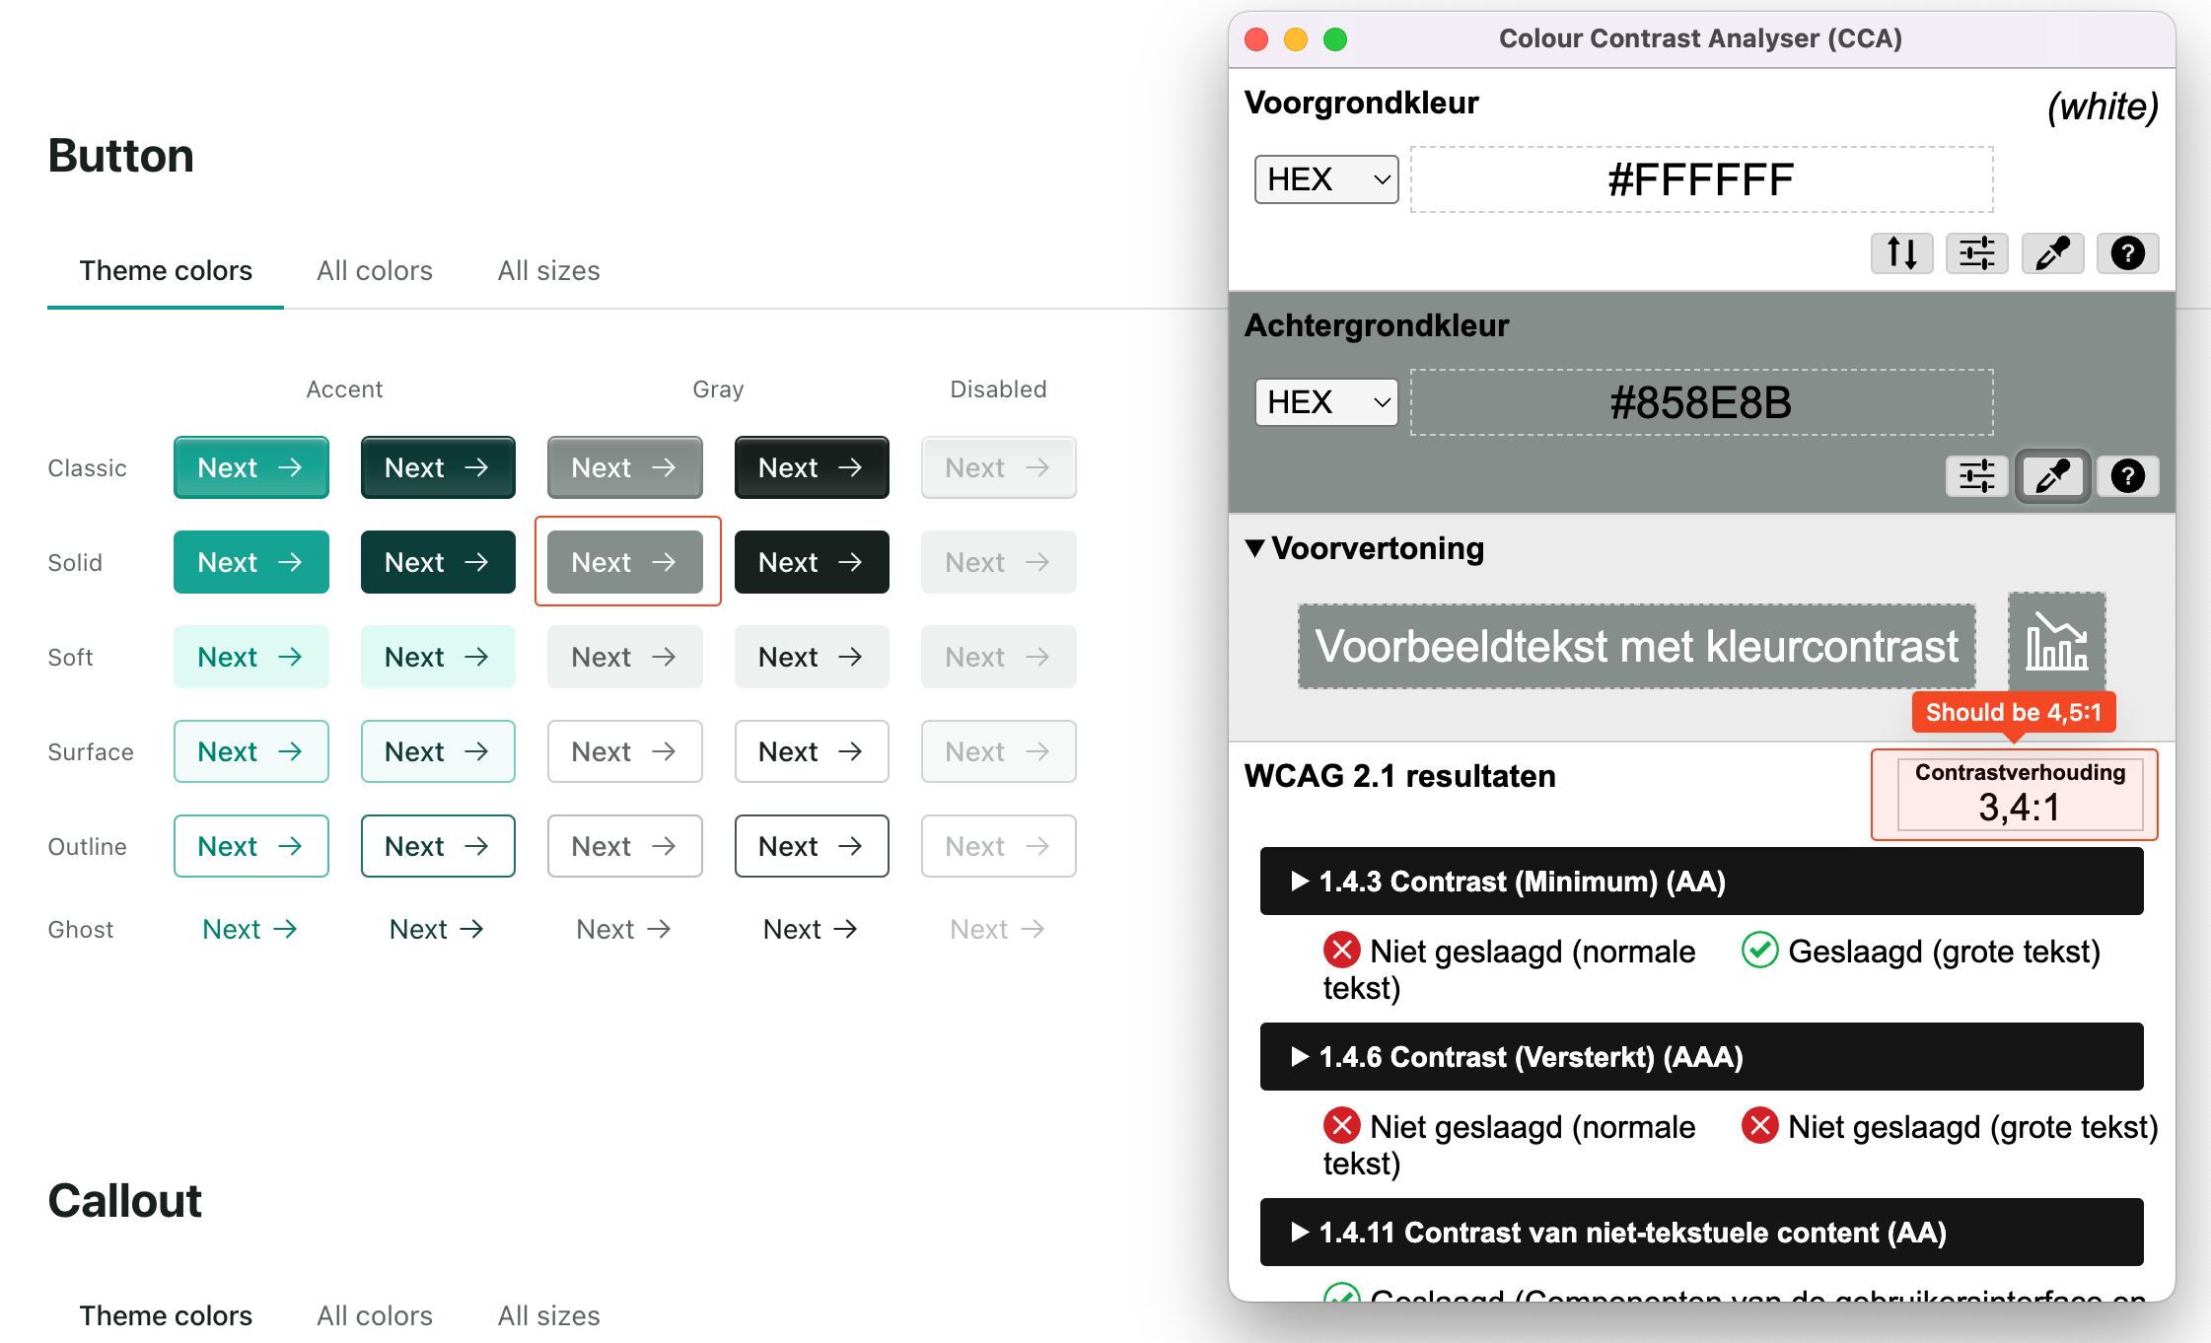Click the swap foreground and background colors icon

pyautogui.click(x=1901, y=253)
